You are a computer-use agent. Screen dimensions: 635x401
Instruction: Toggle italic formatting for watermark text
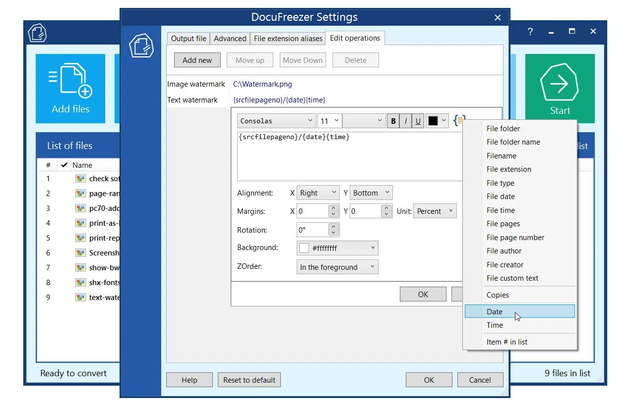click(x=406, y=121)
